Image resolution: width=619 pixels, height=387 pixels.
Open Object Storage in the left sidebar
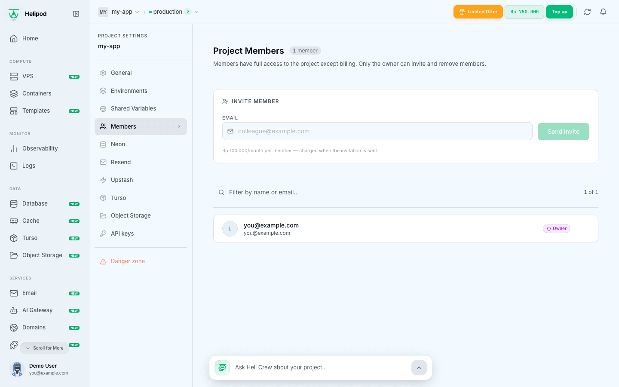point(44,255)
